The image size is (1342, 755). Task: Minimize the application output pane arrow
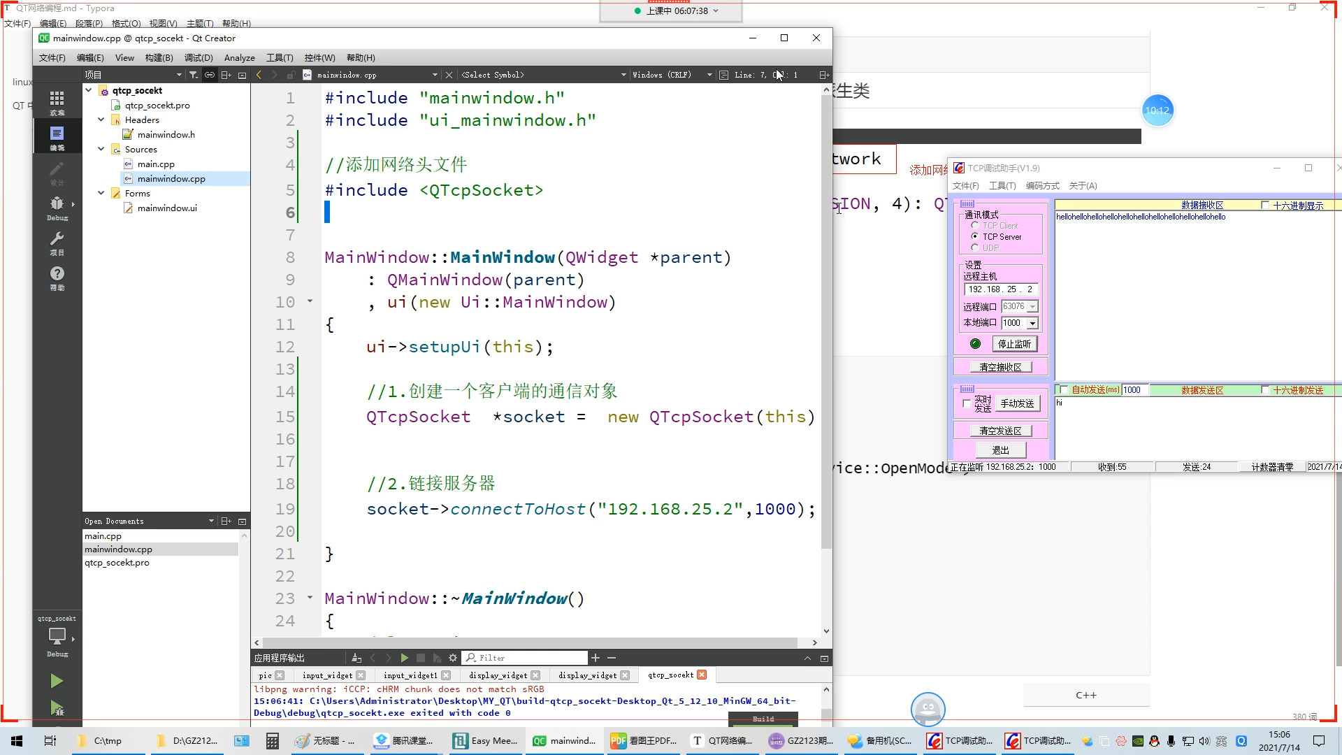807,658
